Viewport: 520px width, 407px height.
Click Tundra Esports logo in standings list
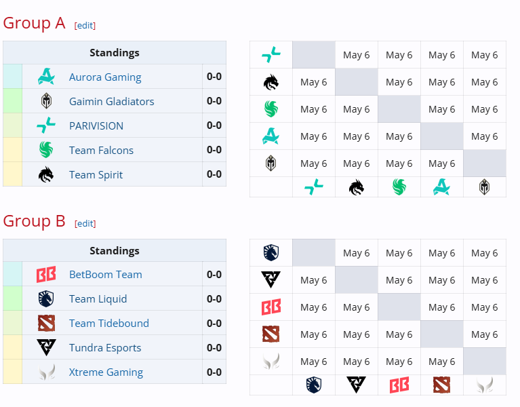[46, 347]
